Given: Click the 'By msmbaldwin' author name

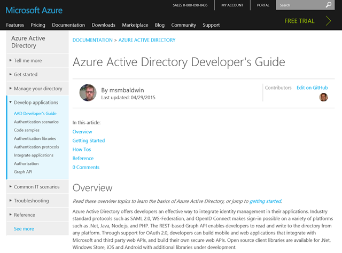Looking at the screenshot, I should coord(122,90).
